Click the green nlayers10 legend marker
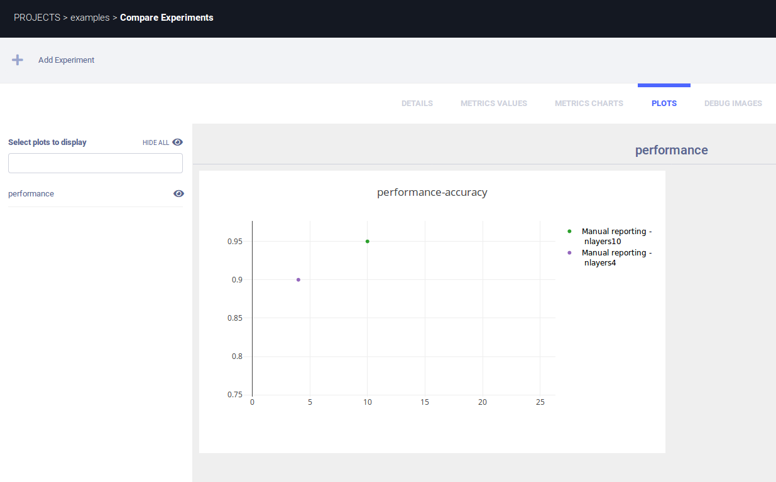This screenshot has width=776, height=482. [569, 232]
